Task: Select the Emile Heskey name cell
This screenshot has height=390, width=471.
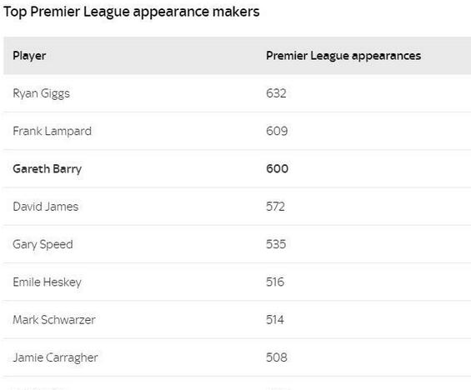Action: tap(47, 282)
